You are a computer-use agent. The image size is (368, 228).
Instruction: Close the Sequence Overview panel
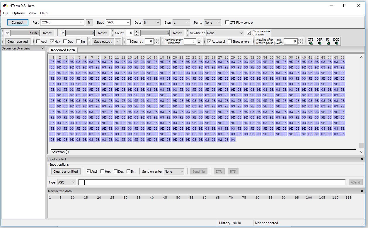coord(42,48)
